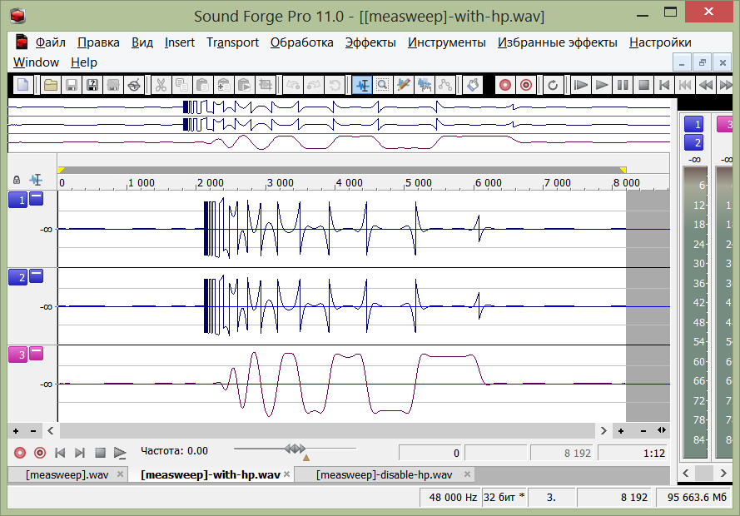The width and height of the screenshot is (740, 516).
Task: Switch to the [measweep]-disable-hp.wav tab
Action: pyautogui.click(x=385, y=474)
